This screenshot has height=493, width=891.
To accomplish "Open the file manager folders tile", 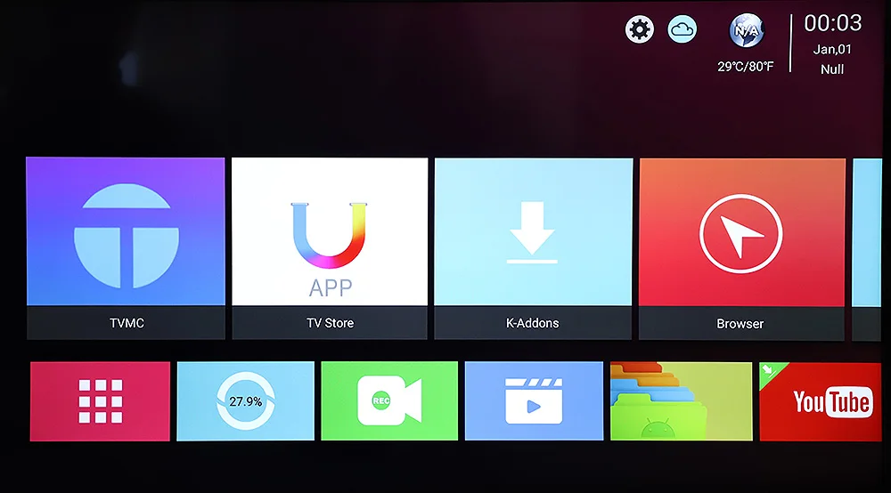I will tap(682, 401).
